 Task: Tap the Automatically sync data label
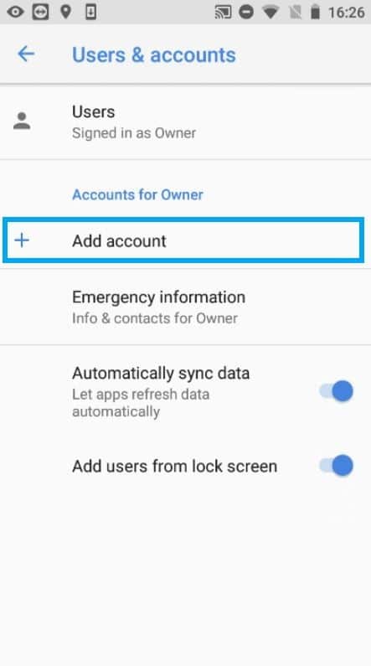161,374
